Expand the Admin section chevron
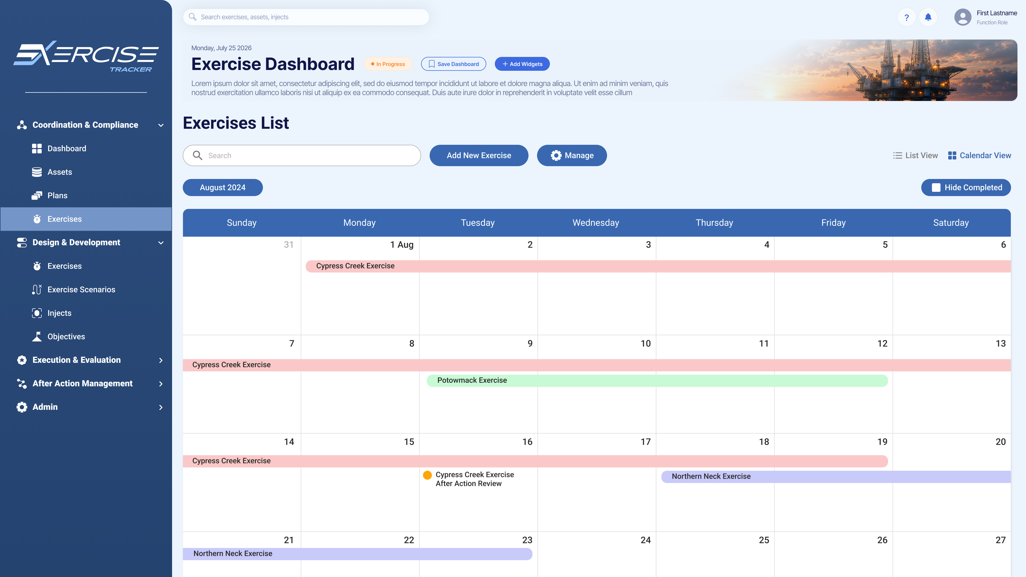This screenshot has height=577, width=1026. 161,407
